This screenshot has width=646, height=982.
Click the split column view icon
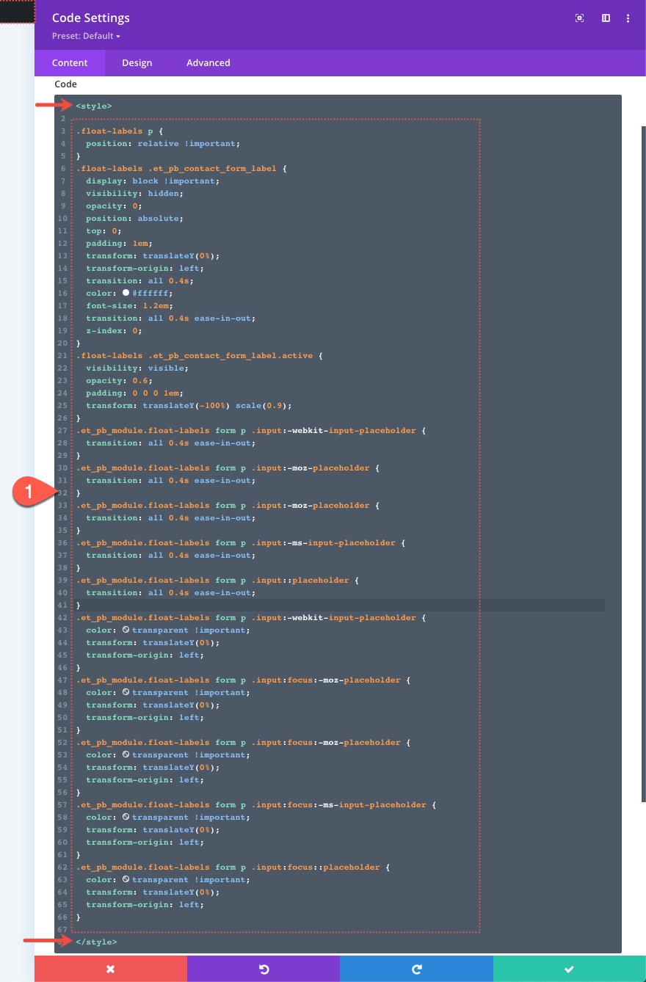[x=606, y=18]
